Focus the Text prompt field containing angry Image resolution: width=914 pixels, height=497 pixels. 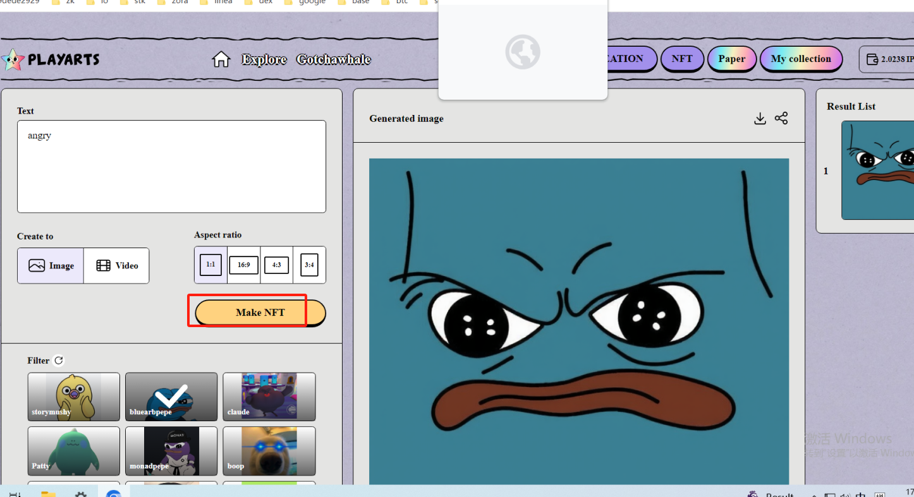coord(171,167)
